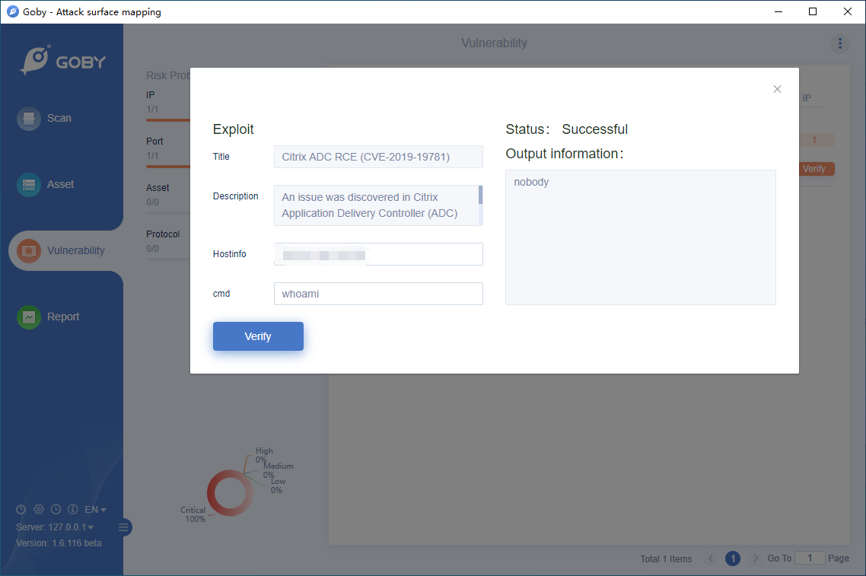Open the Asset section icon
The width and height of the screenshot is (866, 576).
pos(29,184)
